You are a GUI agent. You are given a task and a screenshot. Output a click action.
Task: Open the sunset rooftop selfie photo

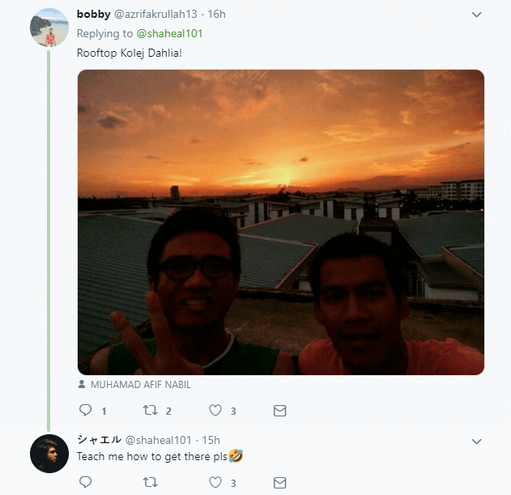[x=281, y=223]
